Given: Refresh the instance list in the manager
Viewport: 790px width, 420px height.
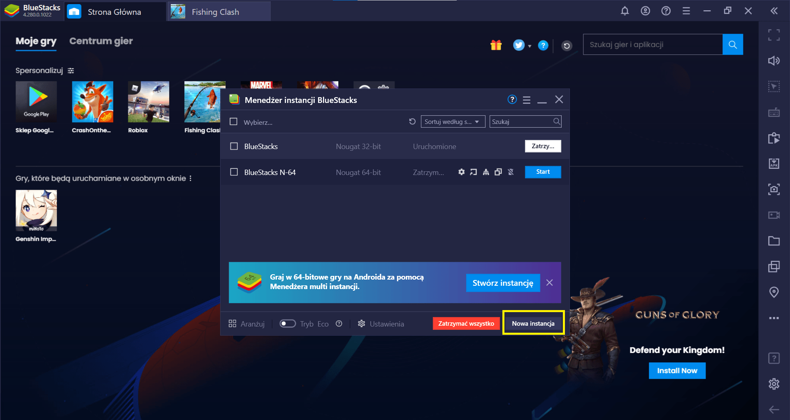Looking at the screenshot, I should 412,121.
